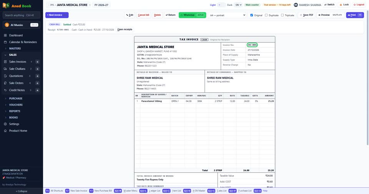Open Quotations in the sidebar
Image resolution: width=369 pixels, height=194 pixels.
coord(16,76)
